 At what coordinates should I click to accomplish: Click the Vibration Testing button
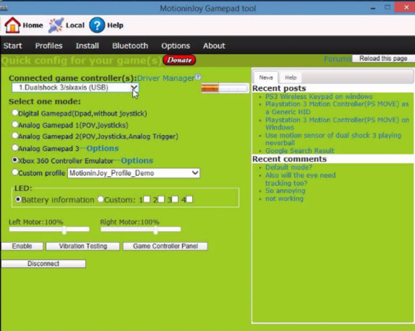click(83, 246)
